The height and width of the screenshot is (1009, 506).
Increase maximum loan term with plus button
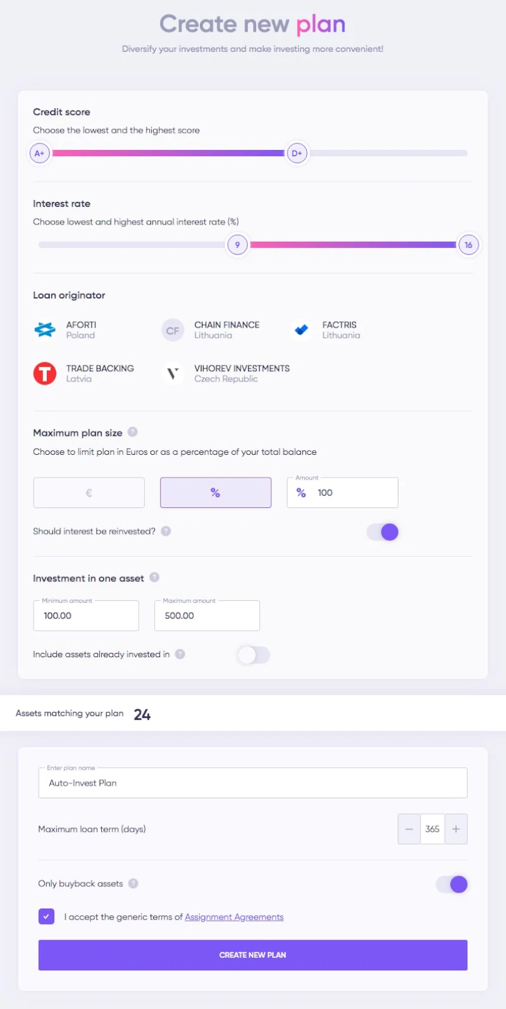pyautogui.click(x=456, y=829)
